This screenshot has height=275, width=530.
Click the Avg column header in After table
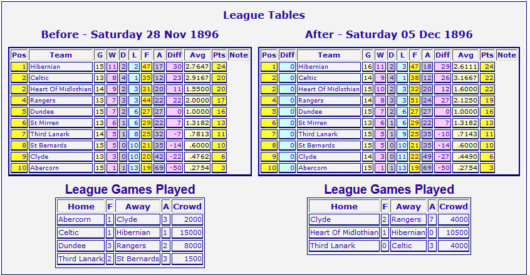[x=465, y=55]
